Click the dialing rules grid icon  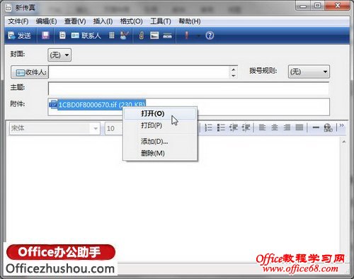click(112, 35)
